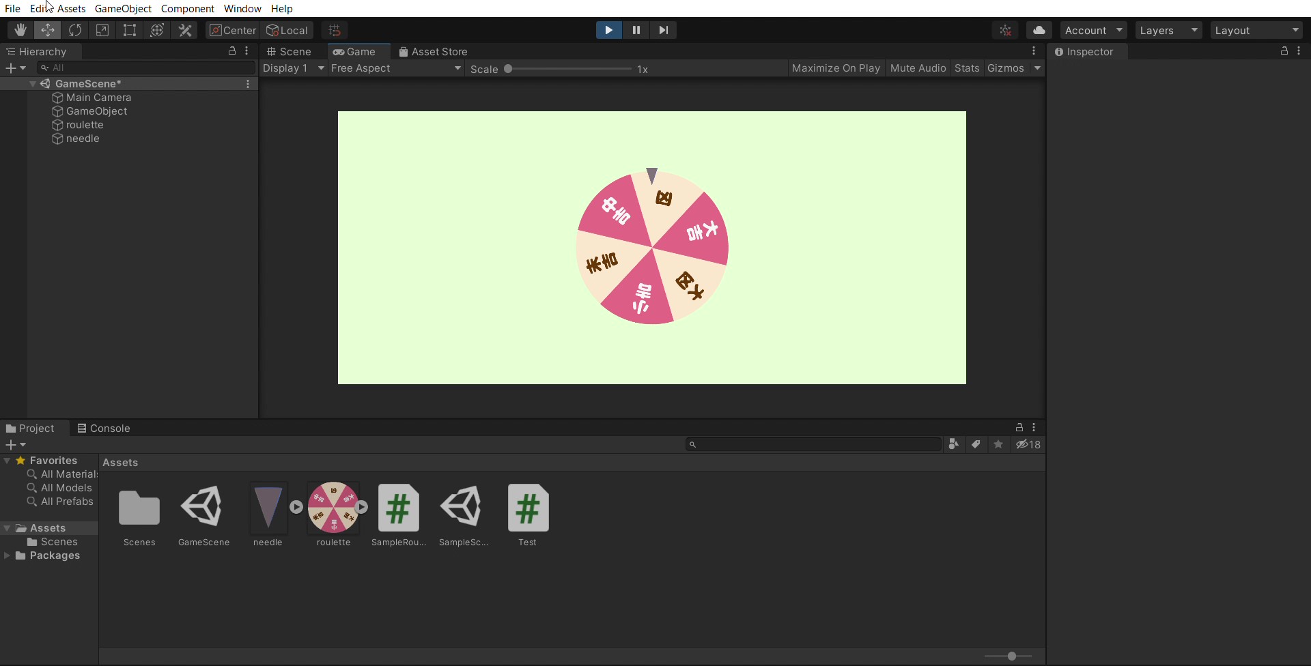Switch to the Scene tab
The image size is (1311, 666).
click(290, 52)
